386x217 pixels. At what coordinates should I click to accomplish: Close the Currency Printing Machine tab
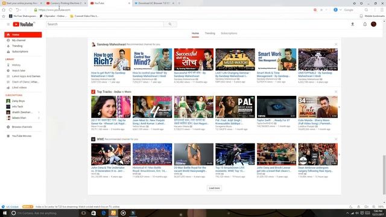[x=85, y=3]
